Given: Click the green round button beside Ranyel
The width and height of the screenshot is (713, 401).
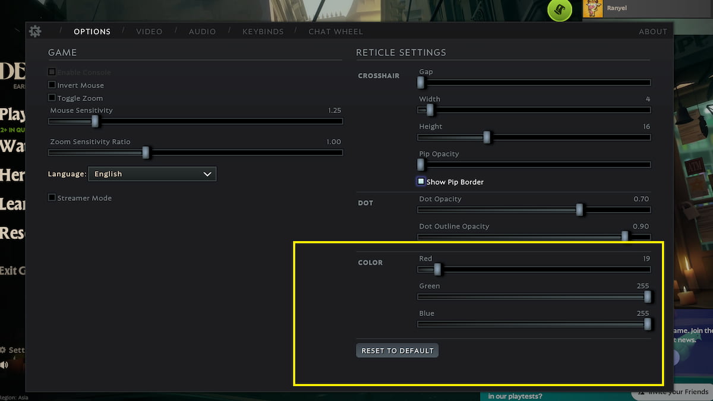Looking at the screenshot, I should click(x=559, y=10).
